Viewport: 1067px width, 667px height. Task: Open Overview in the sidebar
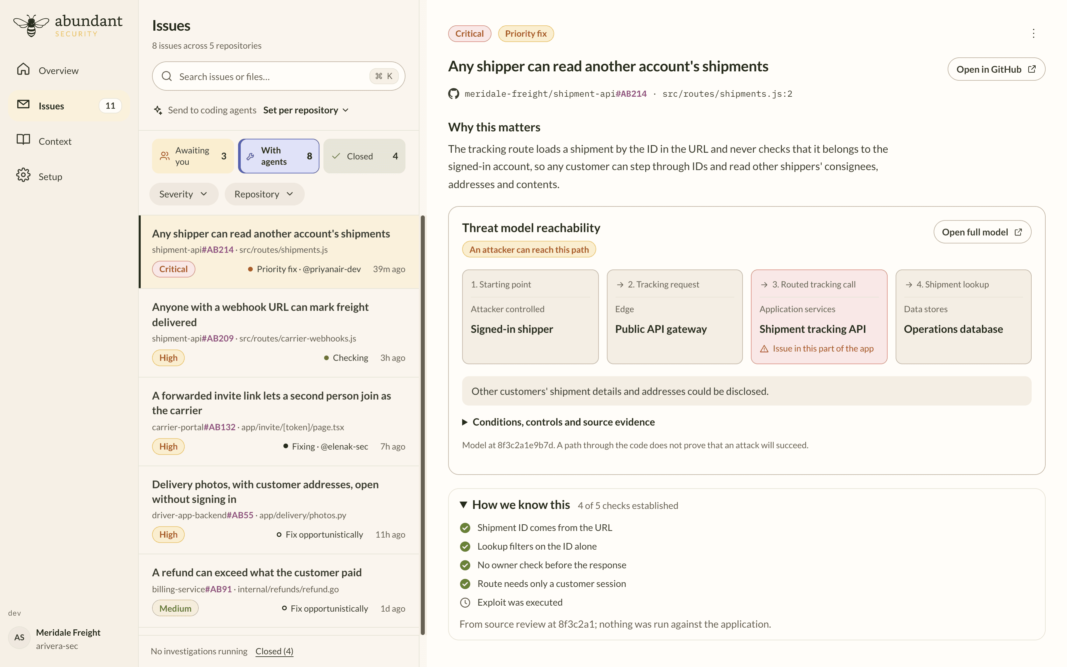click(69, 70)
